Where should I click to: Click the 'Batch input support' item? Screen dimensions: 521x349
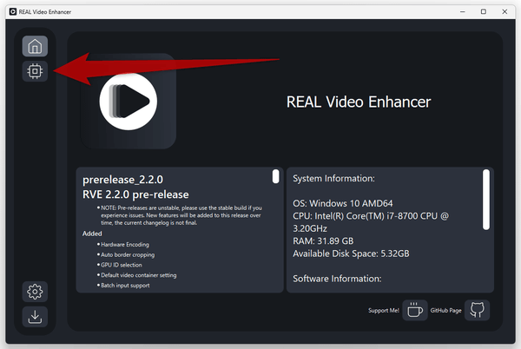[x=125, y=286]
